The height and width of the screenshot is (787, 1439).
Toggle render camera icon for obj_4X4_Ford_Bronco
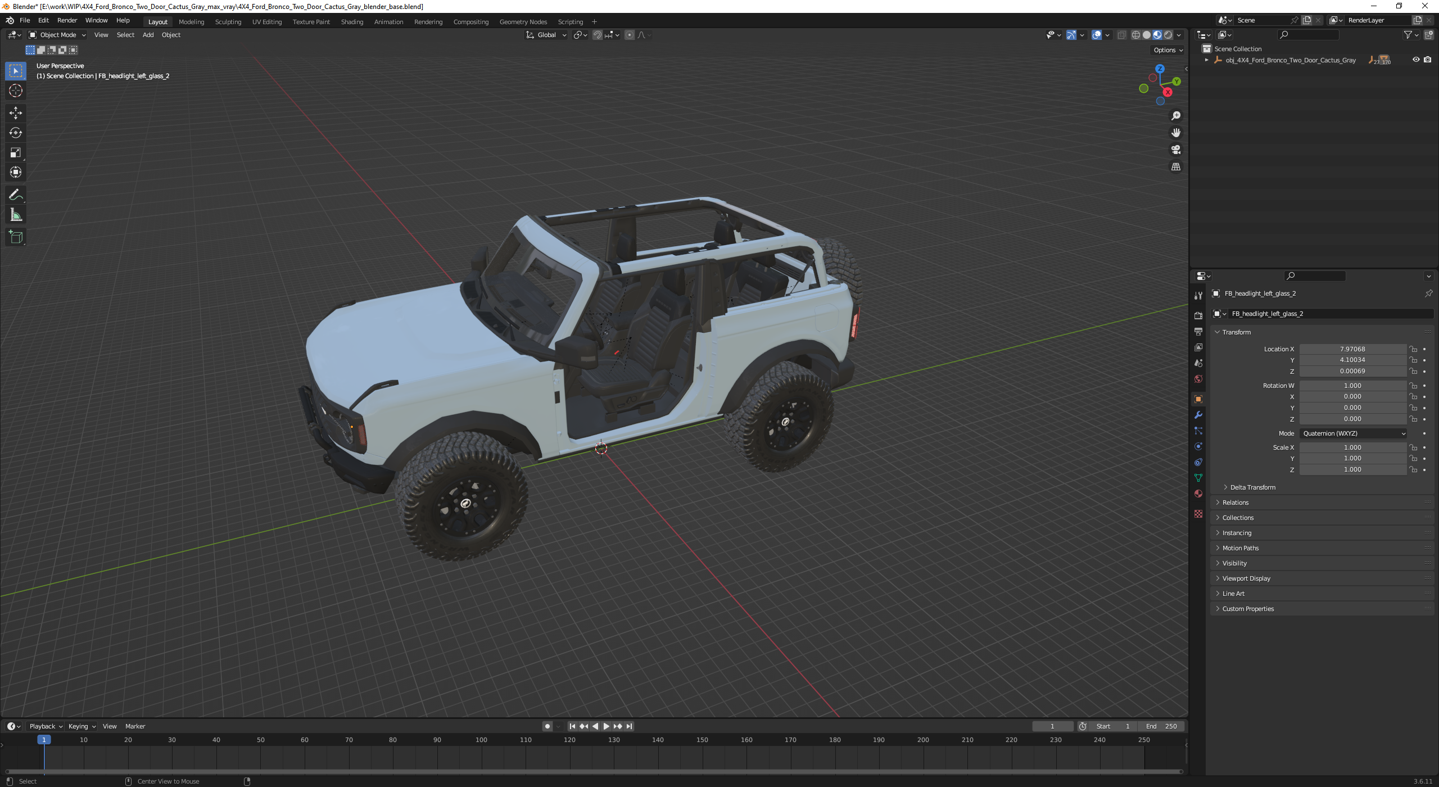[1428, 60]
